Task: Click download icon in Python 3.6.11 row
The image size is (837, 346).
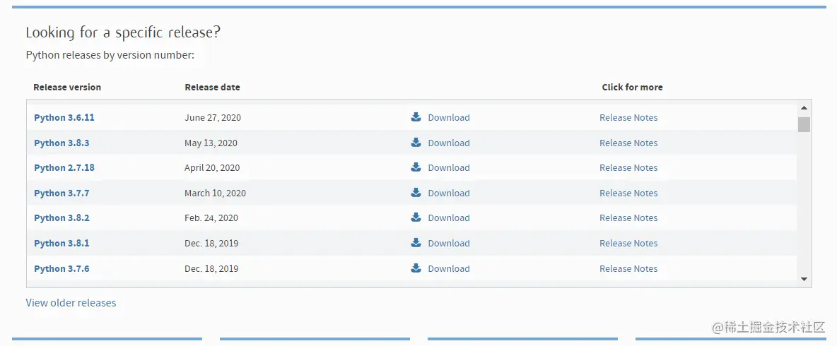Action: point(416,117)
